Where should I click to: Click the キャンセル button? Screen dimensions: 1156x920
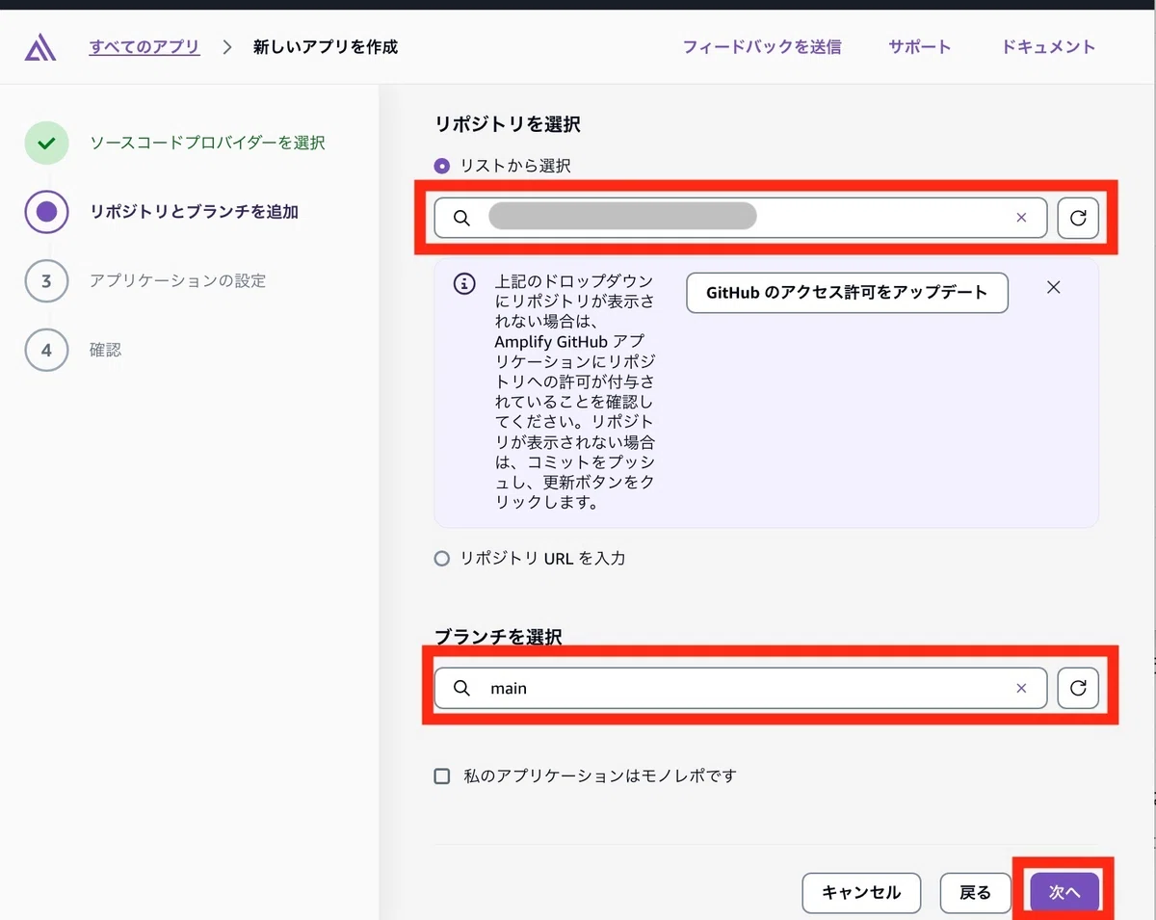(861, 893)
